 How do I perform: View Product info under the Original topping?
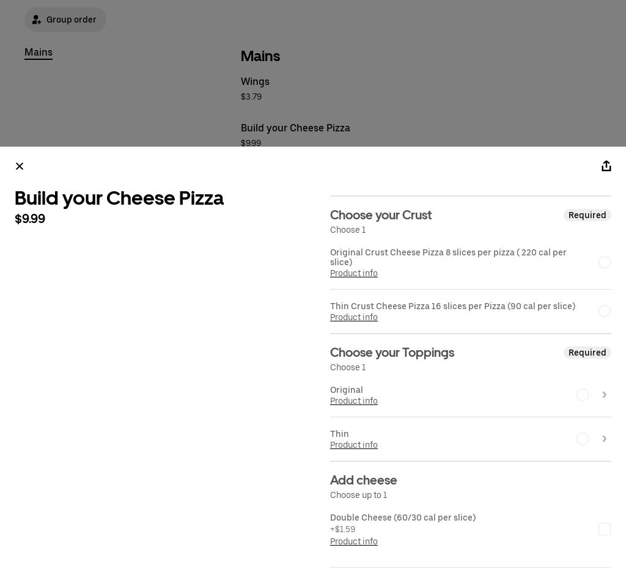(x=353, y=401)
